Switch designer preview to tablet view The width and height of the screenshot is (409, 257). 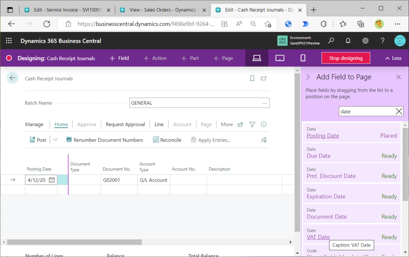pyautogui.click(x=280, y=58)
